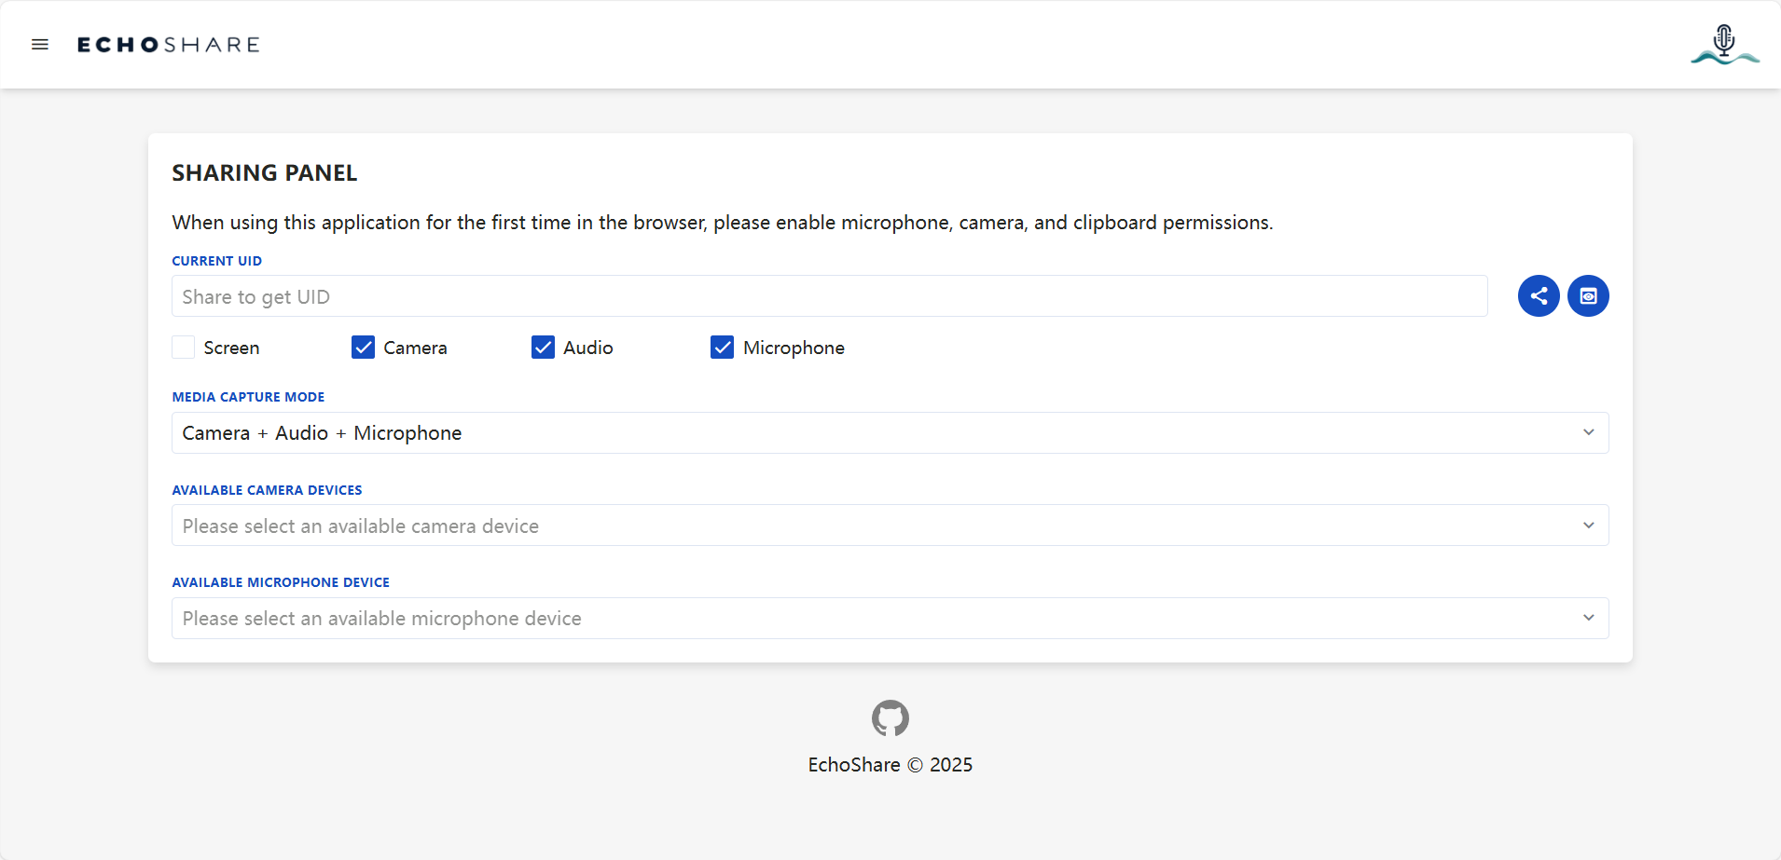Click the 'AVAILABLE MICROPHONE DEVICE' label
Image resolution: width=1781 pixels, height=860 pixels.
[x=281, y=582]
